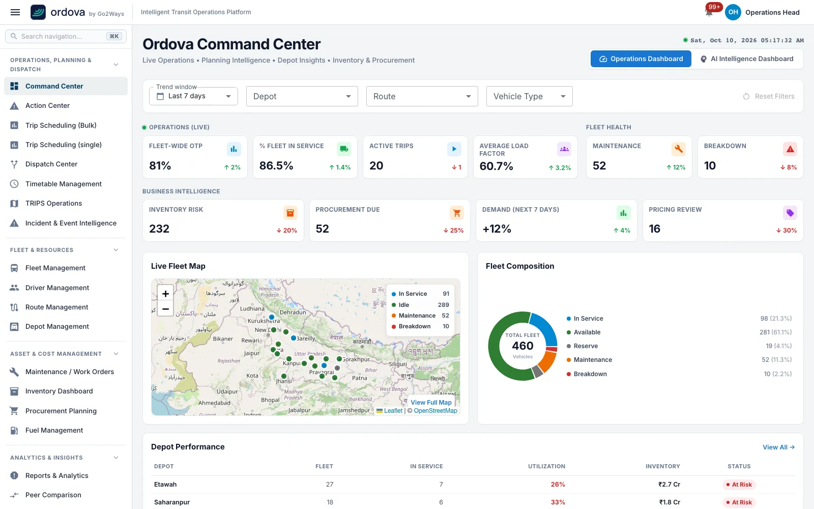Click the Inventory Risk box icon
The image size is (814, 509).
pos(290,213)
